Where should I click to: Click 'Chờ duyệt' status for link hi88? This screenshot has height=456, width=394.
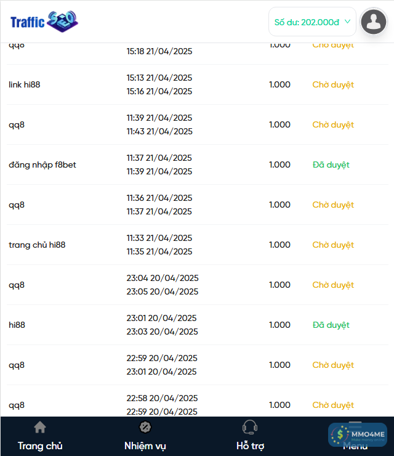(x=333, y=84)
